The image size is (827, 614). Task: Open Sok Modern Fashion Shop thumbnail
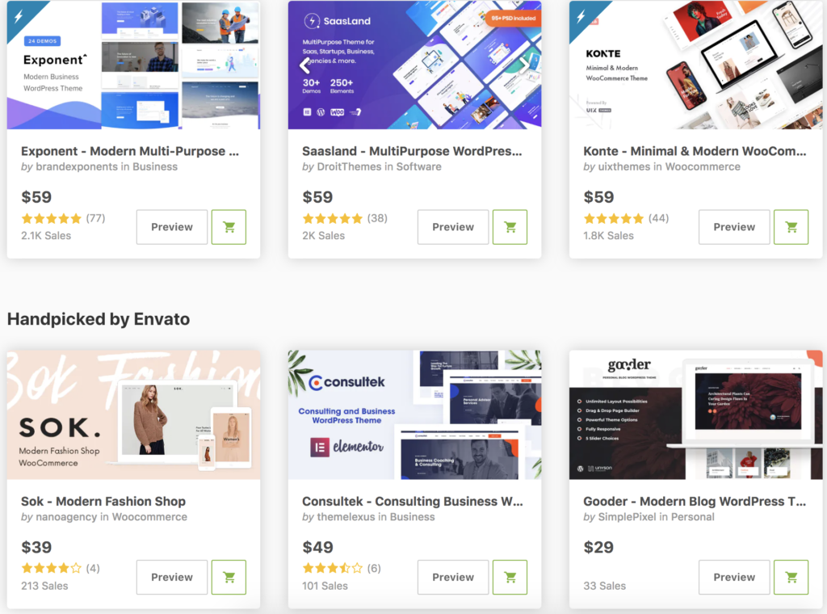click(x=133, y=414)
